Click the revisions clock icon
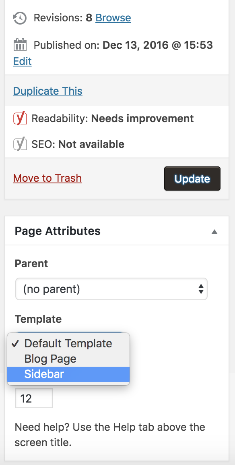Viewport: 235px width, 465px height. click(x=20, y=18)
